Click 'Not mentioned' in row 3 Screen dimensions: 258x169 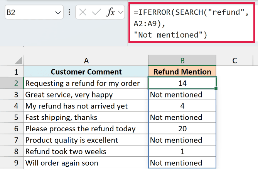[182, 95]
